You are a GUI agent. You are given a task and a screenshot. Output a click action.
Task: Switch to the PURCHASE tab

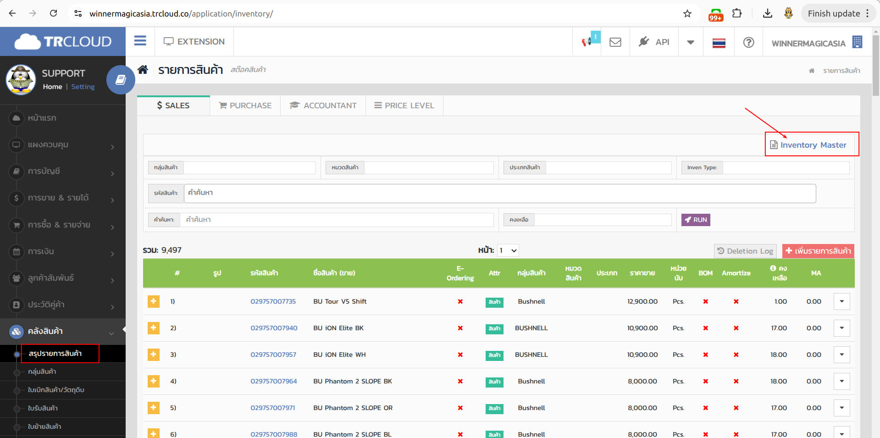[x=245, y=105]
